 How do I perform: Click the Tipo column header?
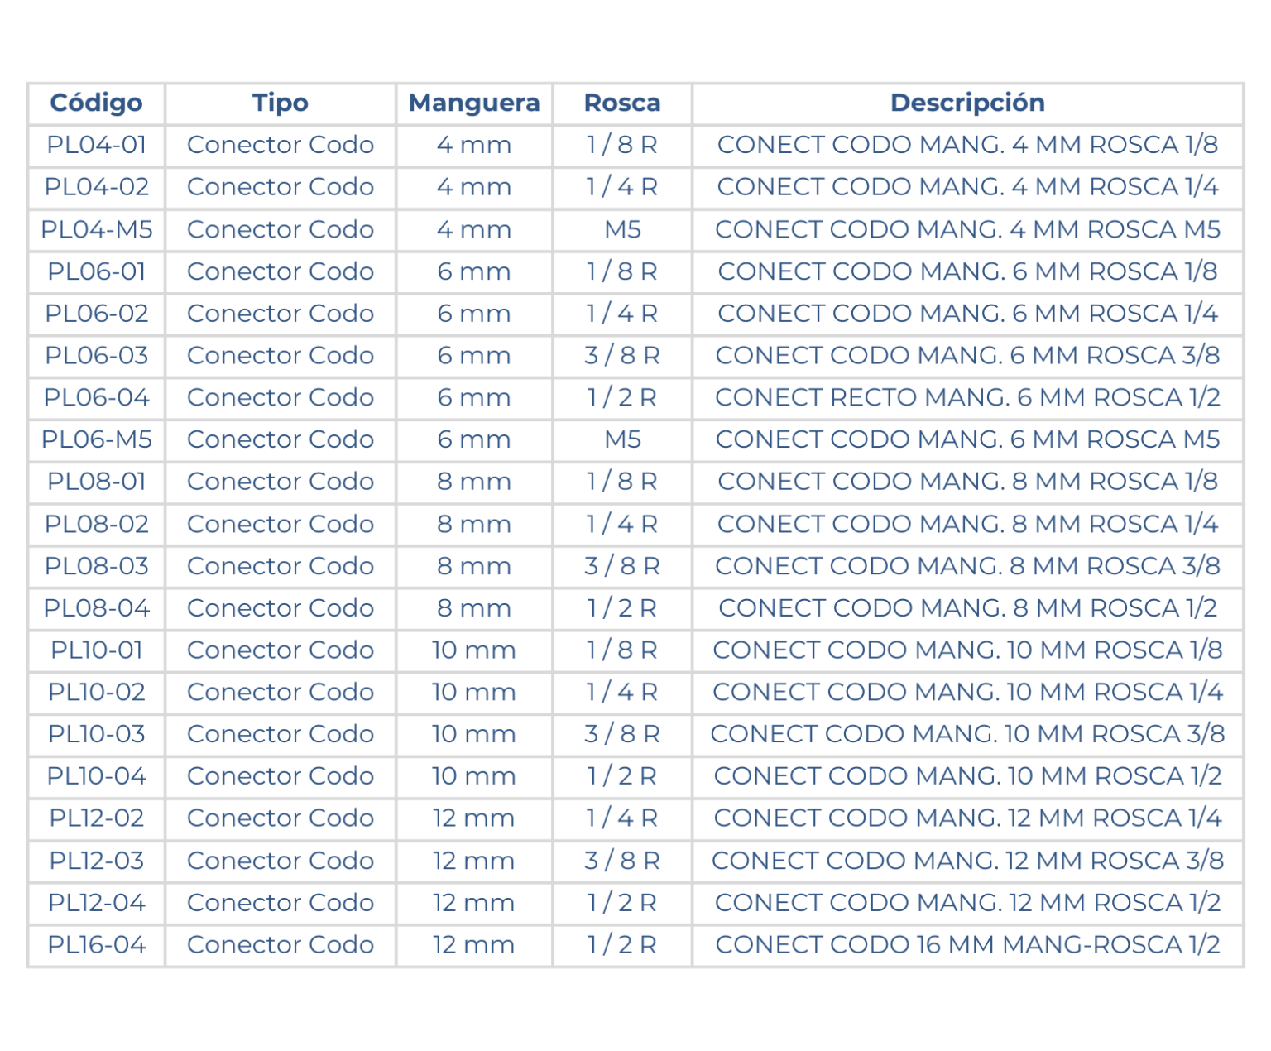(x=281, y=103)
